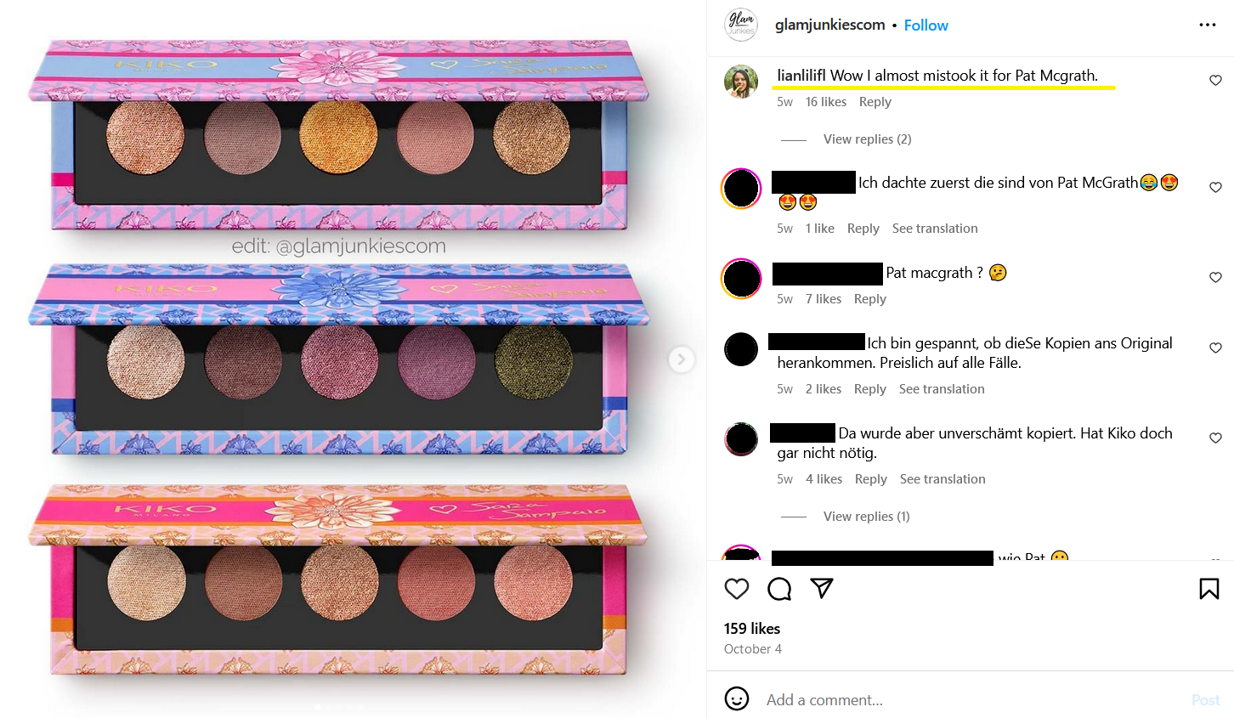The height and width of the screenshot is (718, 1234).
Task: Open the three-dot more options menu
Action: point(1208,25)
